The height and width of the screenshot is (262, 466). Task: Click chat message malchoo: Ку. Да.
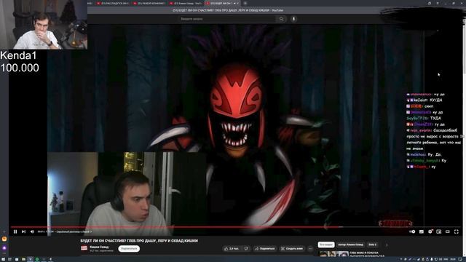coord(424,154)
